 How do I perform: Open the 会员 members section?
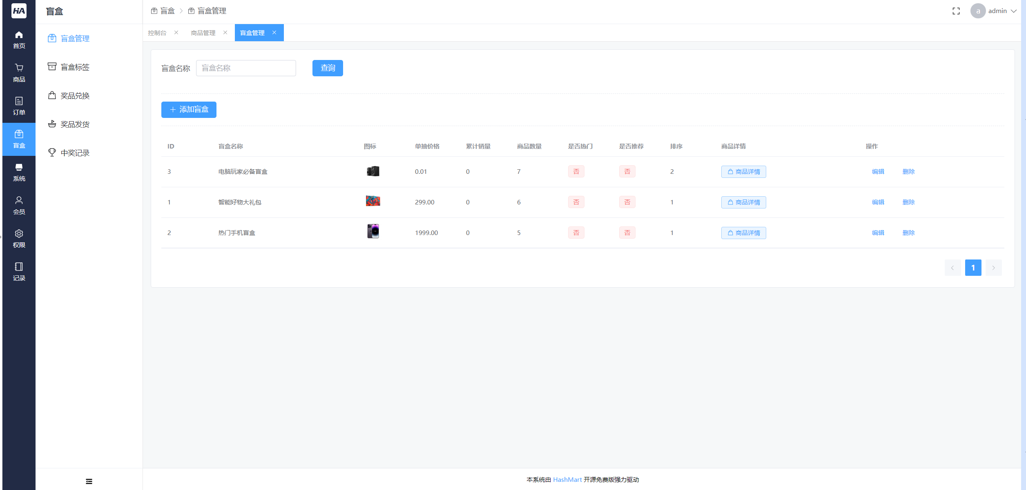pyautogui.click(x=19, y=205)
